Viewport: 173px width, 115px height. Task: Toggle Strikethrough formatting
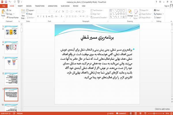tap(49, 16)
